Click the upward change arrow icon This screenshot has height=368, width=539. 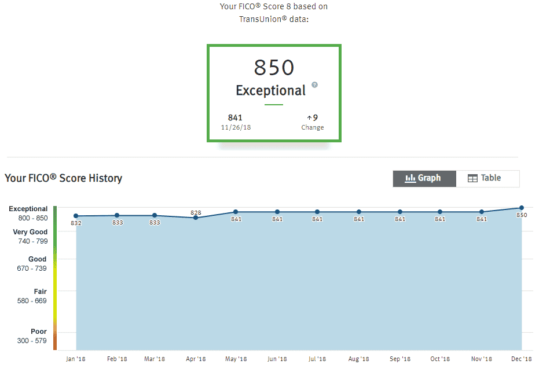[x=309, y=118]
